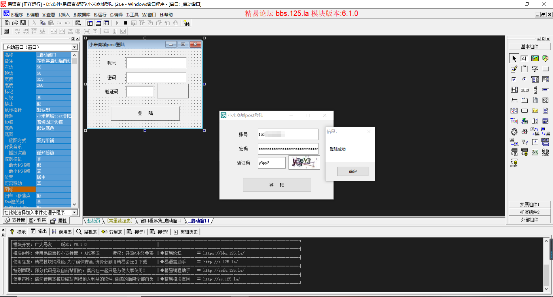Select the Printer component icon
Screen dimensions: 553x297
pos(524,132)
